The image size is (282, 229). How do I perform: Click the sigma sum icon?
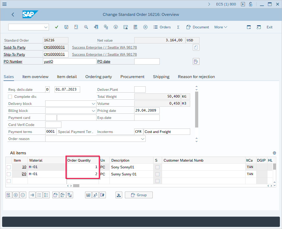(178, 27)
